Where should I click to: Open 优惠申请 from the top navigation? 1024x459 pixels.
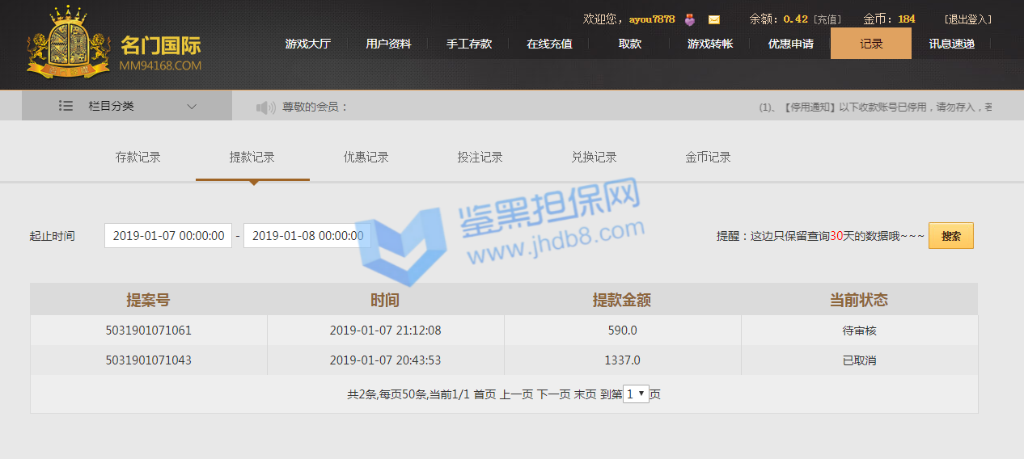point(790,44)
